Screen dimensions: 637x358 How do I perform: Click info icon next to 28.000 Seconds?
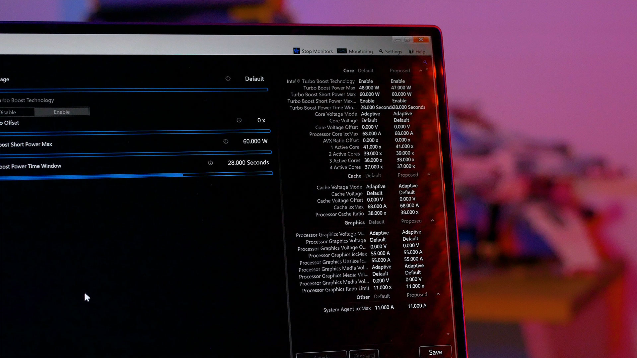(210, 163)
